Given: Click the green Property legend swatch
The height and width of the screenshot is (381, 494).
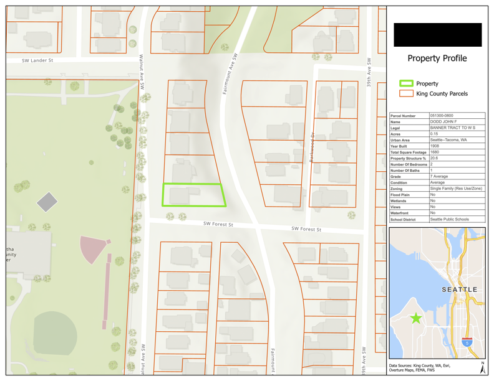Looking at the screenshot, I should pos(406,83).
